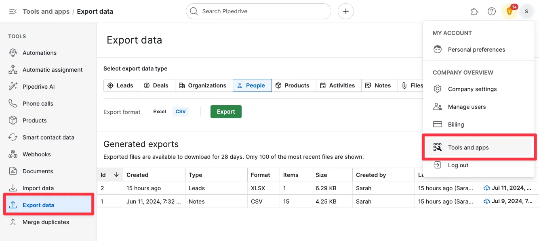Viewport: 539px width, 241px height.
Task: Click the Jun 11, 2024 created cell
Action: point(154,202)
